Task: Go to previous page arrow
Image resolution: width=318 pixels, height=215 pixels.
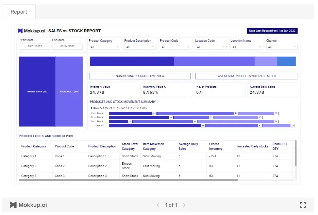Action: click(158, 205)
